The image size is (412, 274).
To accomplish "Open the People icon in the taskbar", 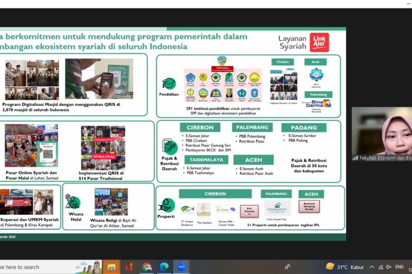I will pos(287,267).
